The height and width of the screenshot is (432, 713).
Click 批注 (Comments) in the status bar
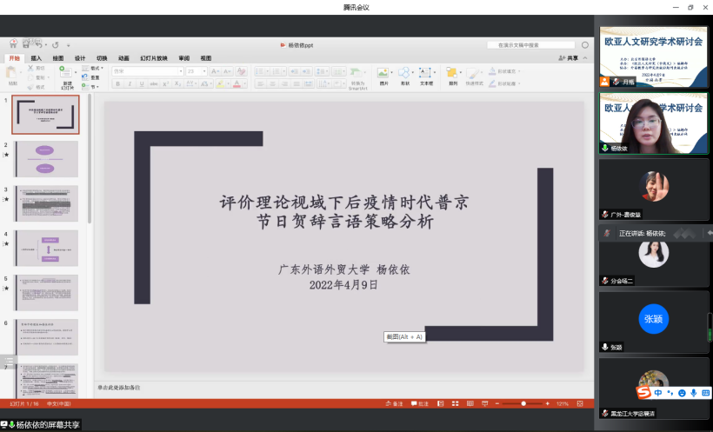[x=420, y=404]
